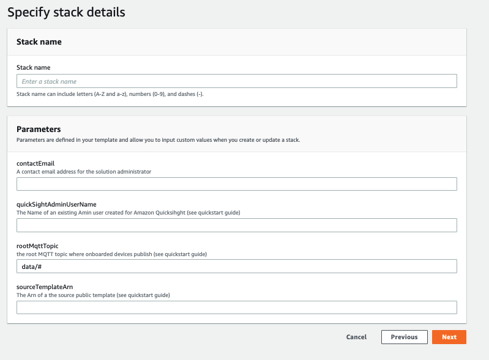This screenshot has height=360, width=489.
Task: Click the Parameters section heading
Action: [x=39, y=129]
